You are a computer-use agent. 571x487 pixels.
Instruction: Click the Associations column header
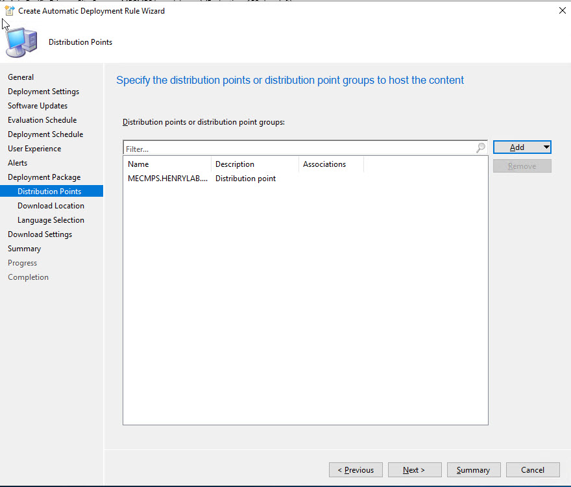pos(330,164)
